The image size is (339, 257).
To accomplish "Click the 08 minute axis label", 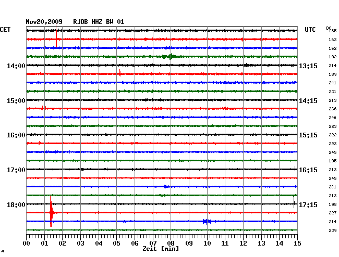I will click(x=171, y=243).
